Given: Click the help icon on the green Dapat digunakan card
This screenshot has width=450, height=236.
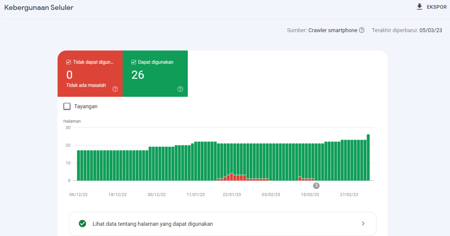Looking at the screenshot, I should coord(180,89).
